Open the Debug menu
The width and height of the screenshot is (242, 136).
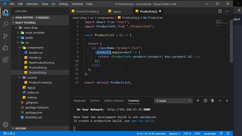coord(63,4)
